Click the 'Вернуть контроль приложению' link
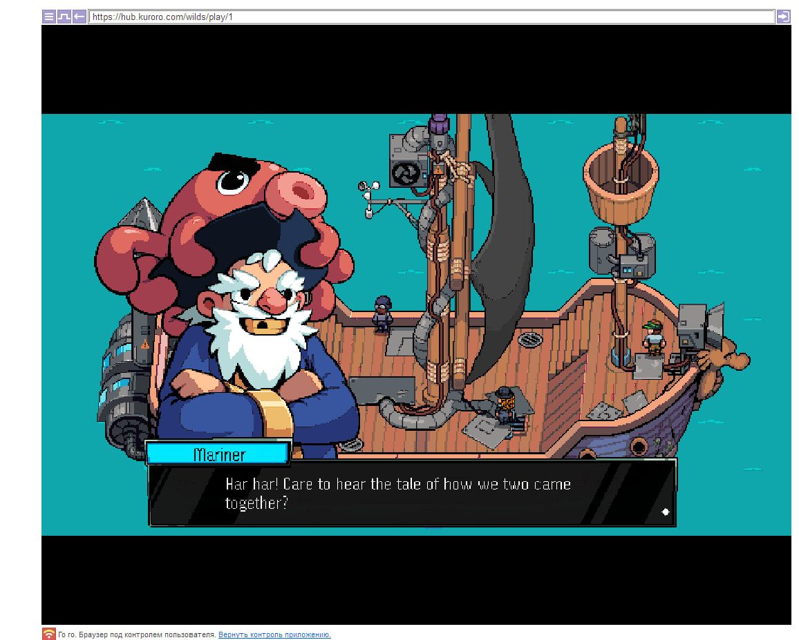Image resolution: width=799 pixels, height=640 pixels. pyautogui.click(x=274, y=634)
